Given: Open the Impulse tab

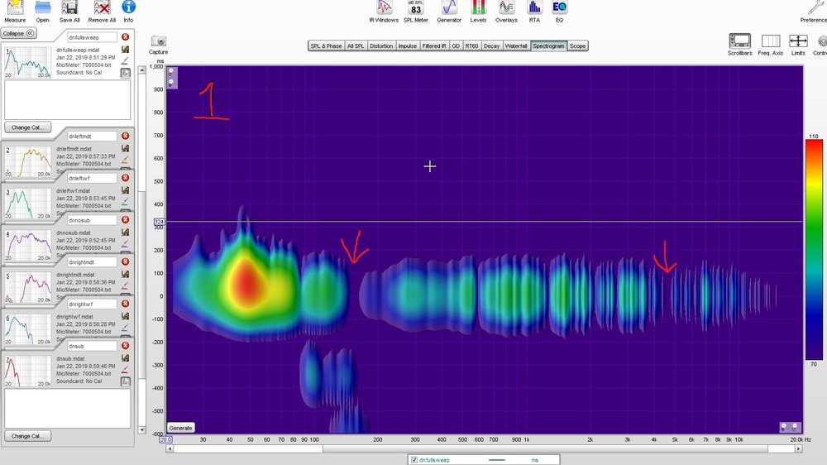Looking at the screenshot, I should click(407, 46).
